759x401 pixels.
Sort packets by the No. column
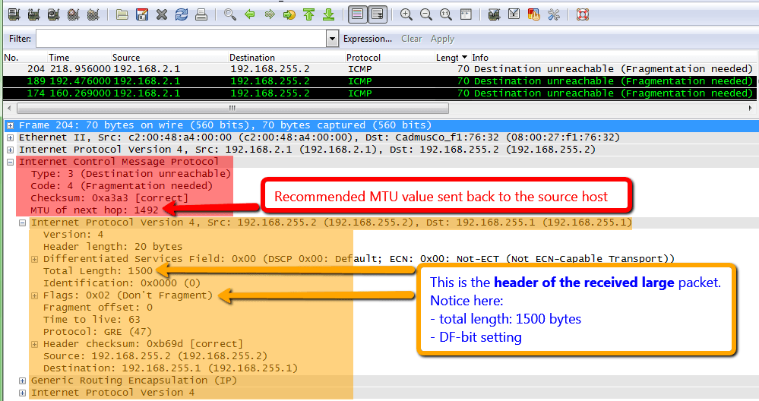click(24, 58)
